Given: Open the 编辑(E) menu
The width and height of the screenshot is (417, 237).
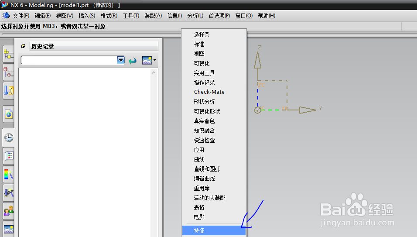Looking at the screenshot, I should [x=43, y=16].
